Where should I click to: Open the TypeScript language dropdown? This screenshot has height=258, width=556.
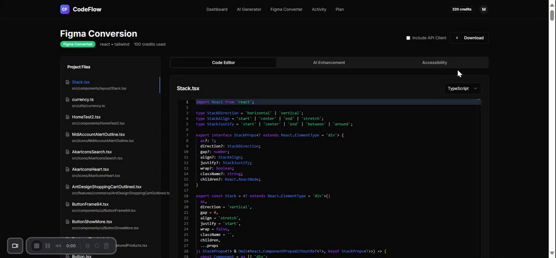click(462, 89)
